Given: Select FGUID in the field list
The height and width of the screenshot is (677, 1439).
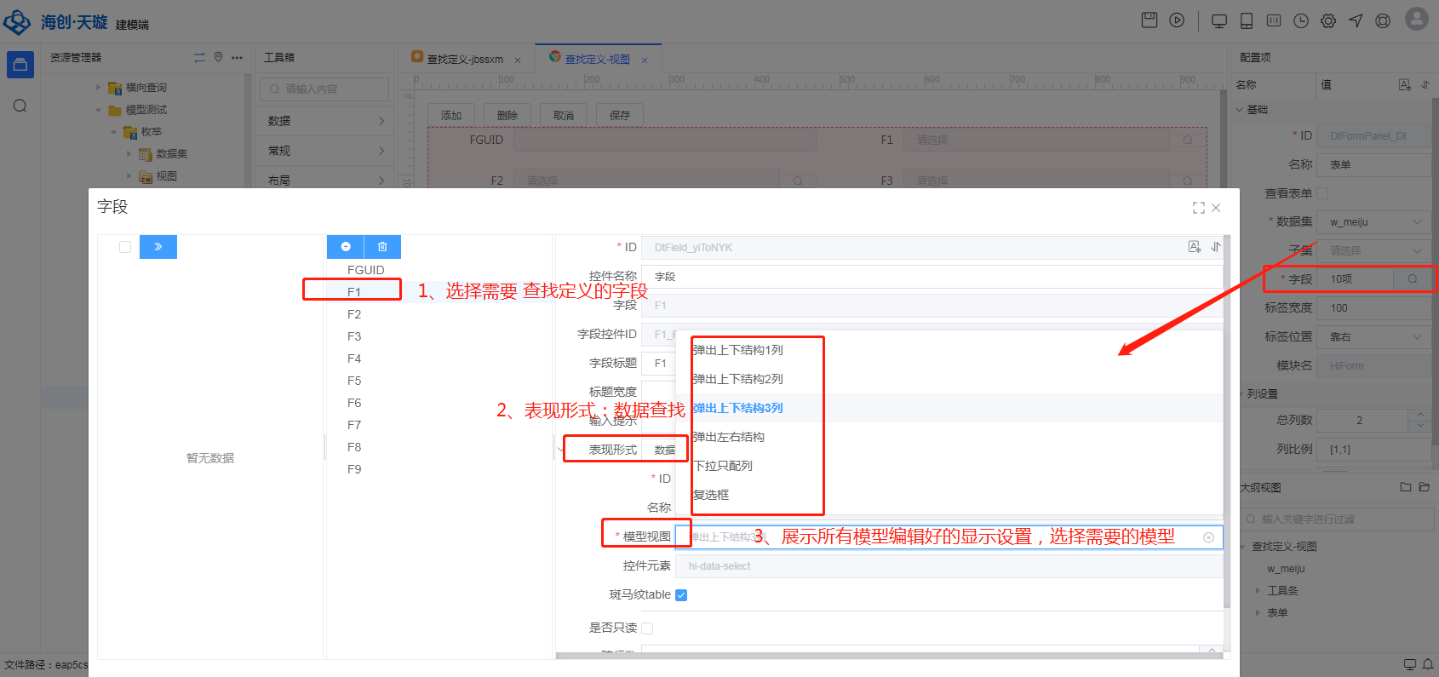Looking at the screenshot, I should tap(365, 270).
